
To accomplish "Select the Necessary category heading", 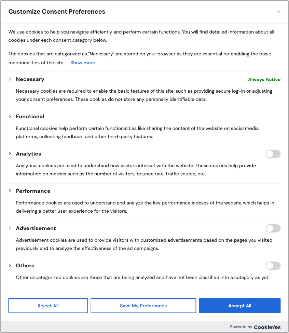I will tap(30, 79).
